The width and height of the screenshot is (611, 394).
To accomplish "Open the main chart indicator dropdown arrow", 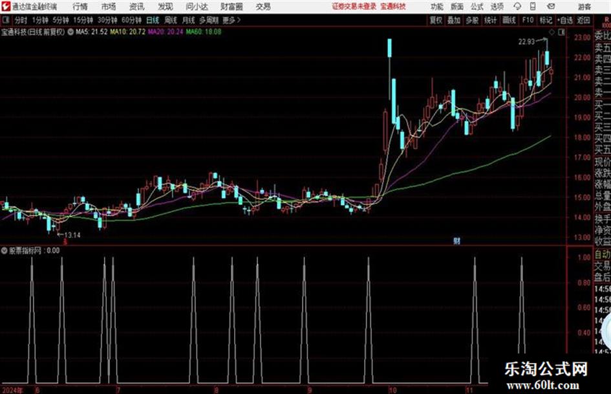I will pos(70,32).
